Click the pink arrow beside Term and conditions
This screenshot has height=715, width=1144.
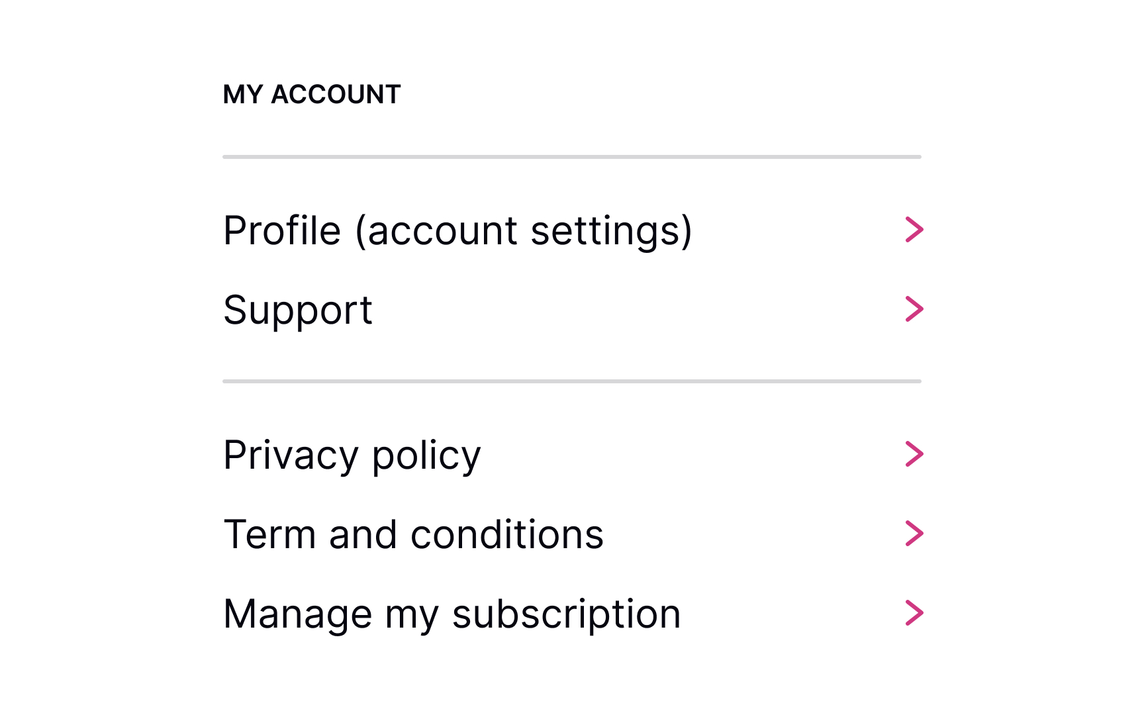(914, 534)
